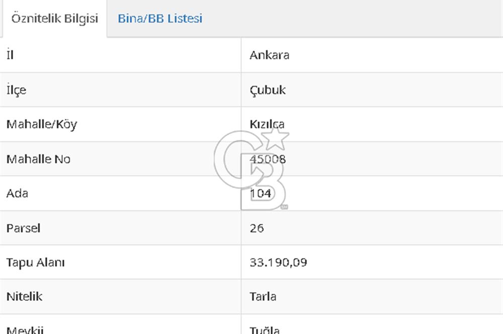Switch to the Öznitelik Bilgisi tab
Image resolution: width=503 pixels, height=334 pixels.
click(54, 19)
